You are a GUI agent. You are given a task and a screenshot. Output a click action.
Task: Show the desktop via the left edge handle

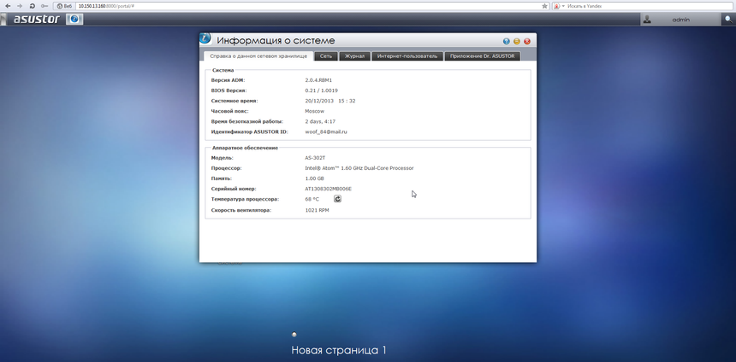3,19
